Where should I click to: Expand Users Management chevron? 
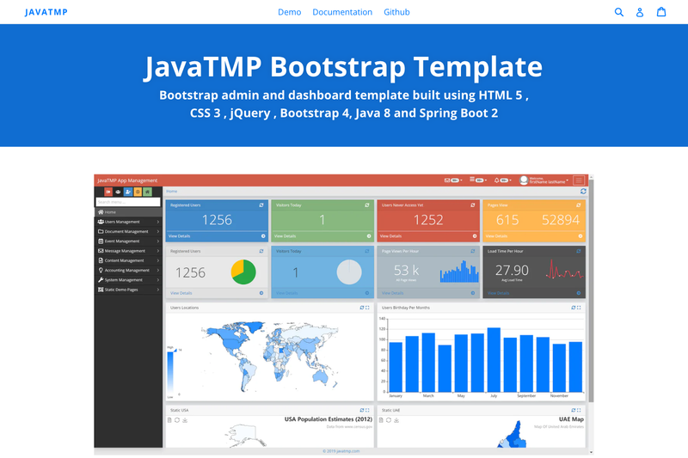click(158, 222)
